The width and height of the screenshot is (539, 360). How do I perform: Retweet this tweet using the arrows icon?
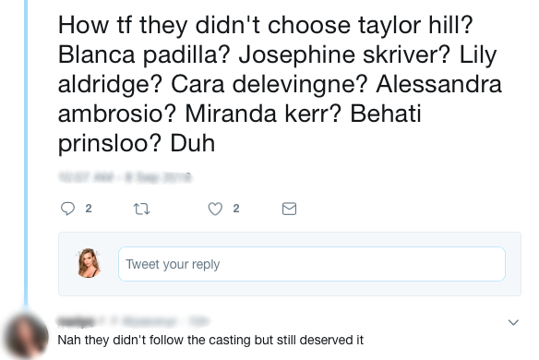[141, 209]
